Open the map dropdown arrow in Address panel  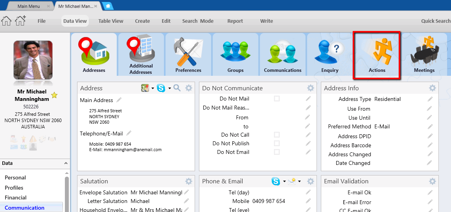[x=153, y=89]
